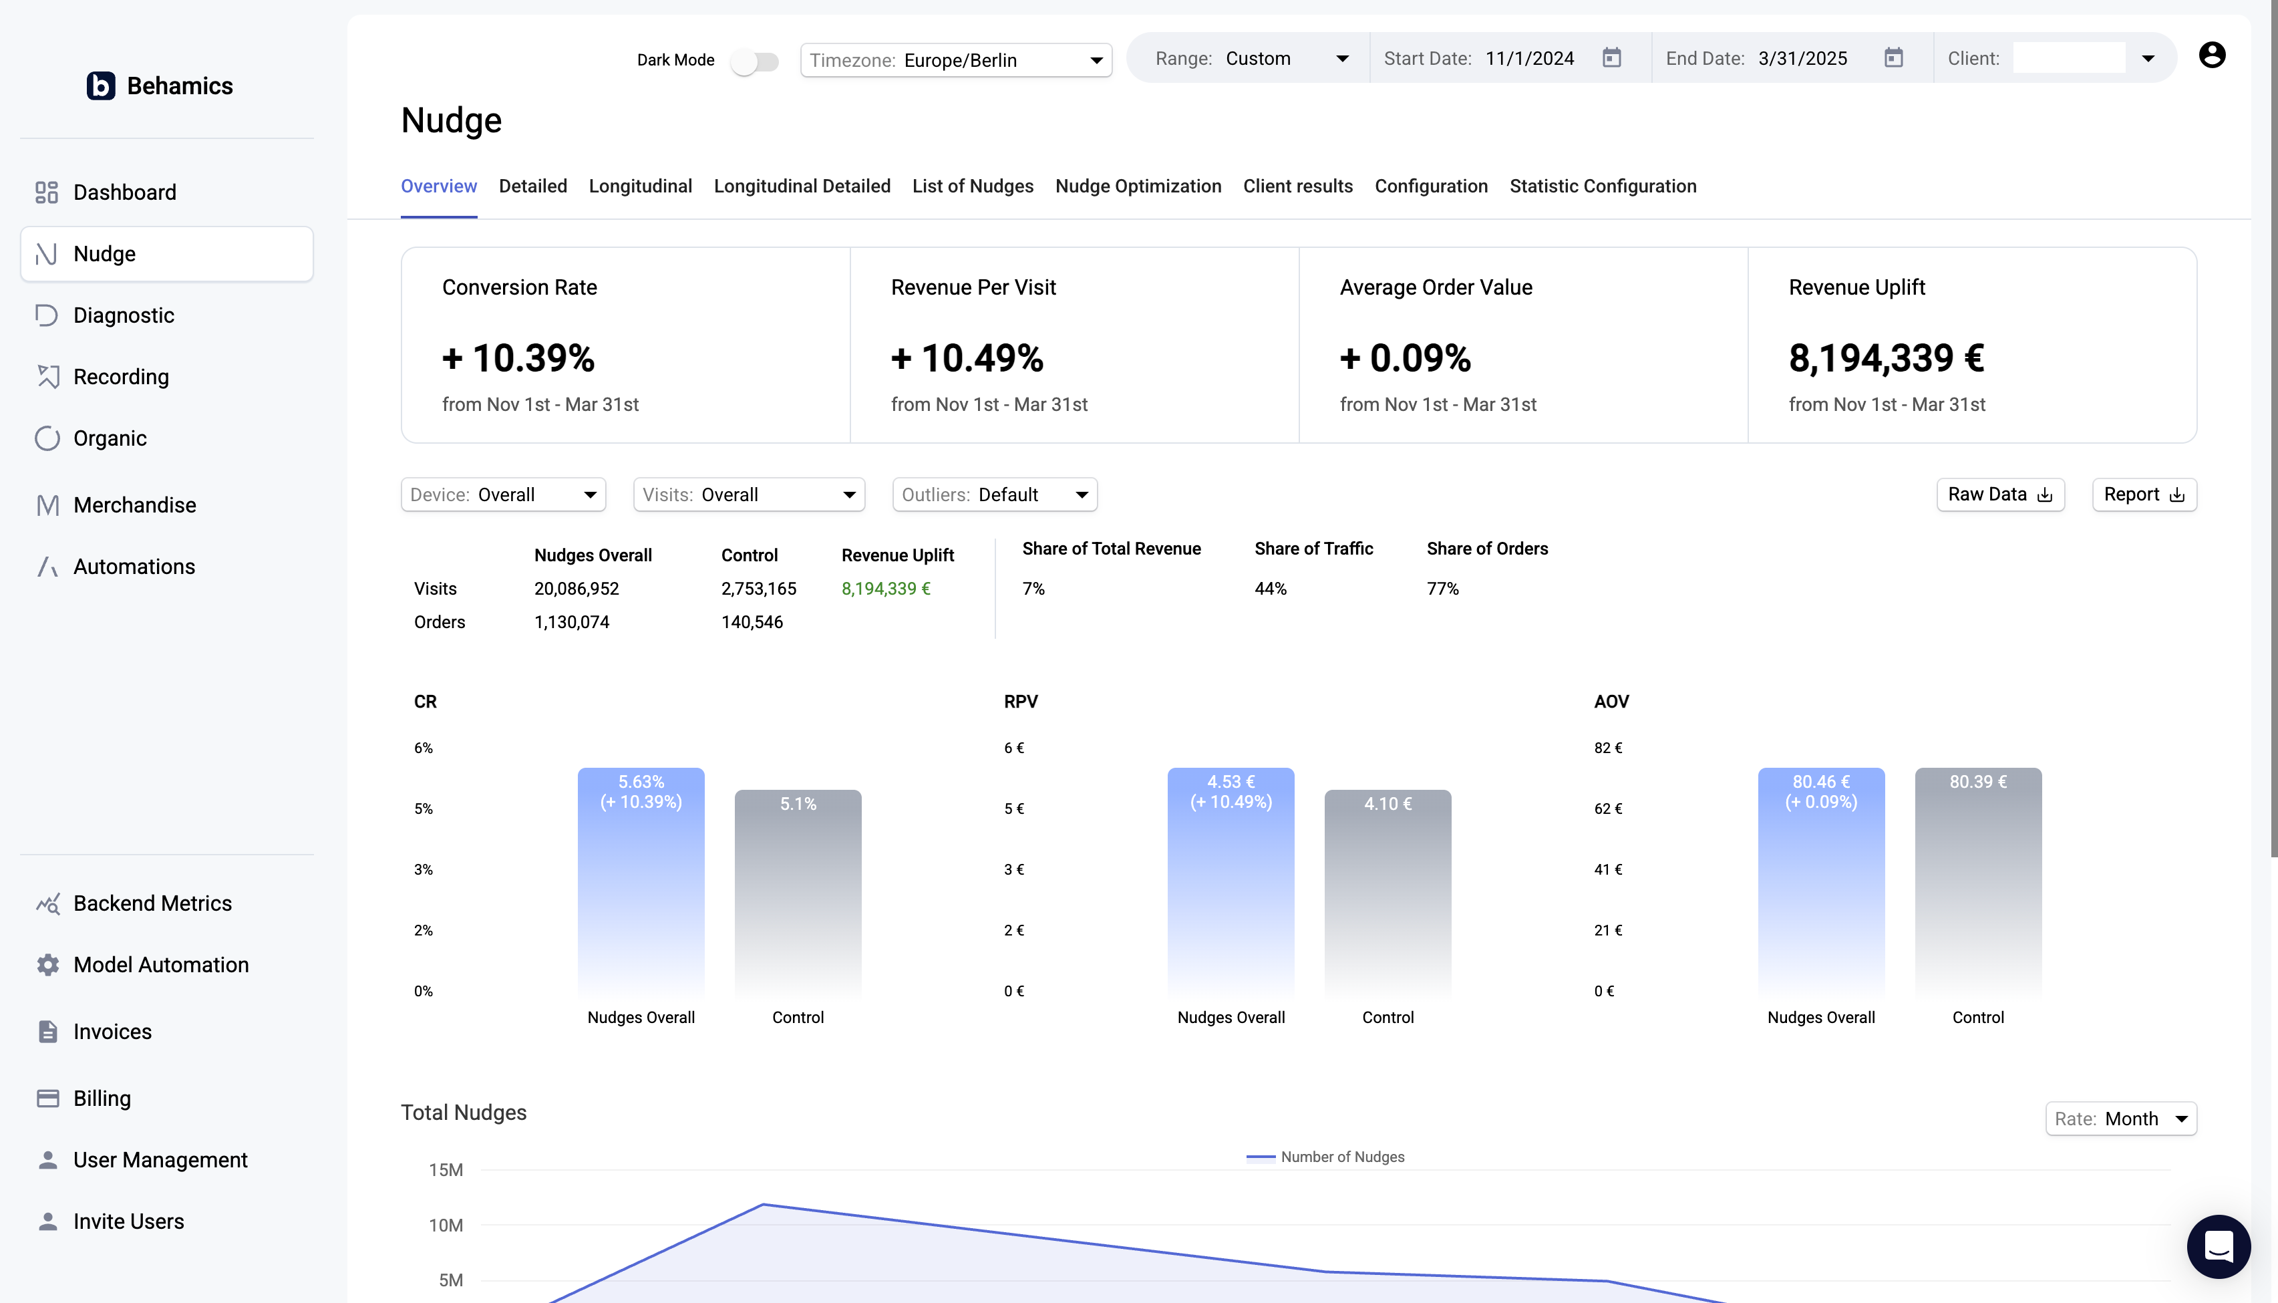Open the Nudge Optimization tab
This screenshot has width=2278, height=1303.
(x=1138, y=186)
